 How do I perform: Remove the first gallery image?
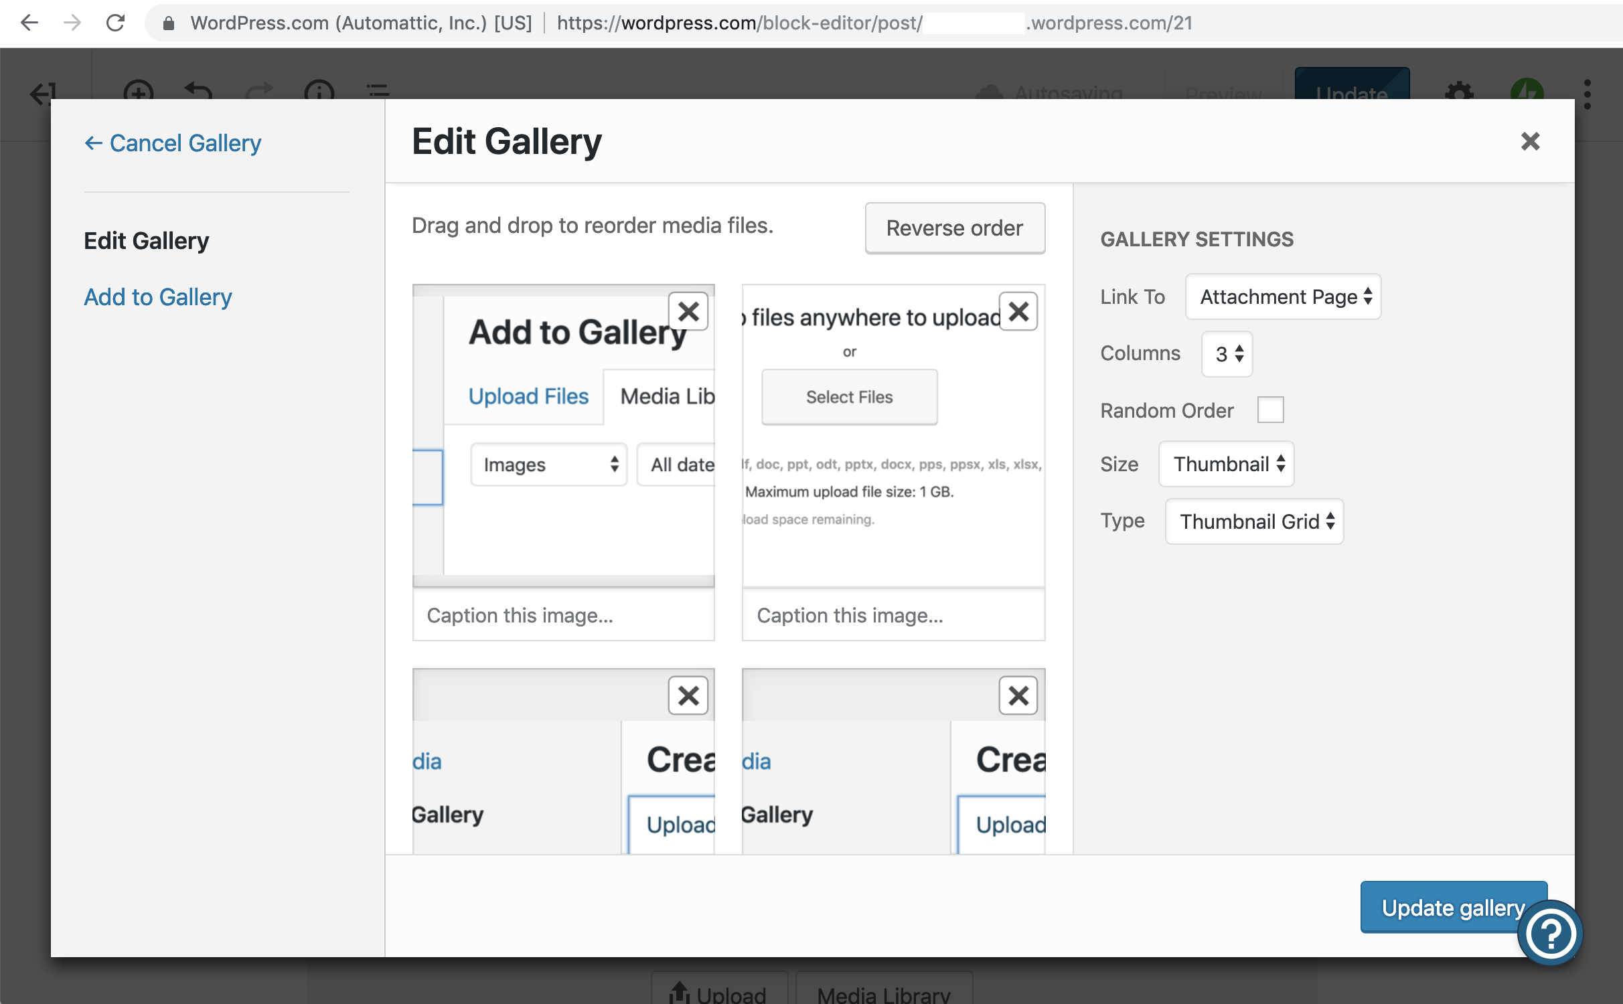coord(688,311)
